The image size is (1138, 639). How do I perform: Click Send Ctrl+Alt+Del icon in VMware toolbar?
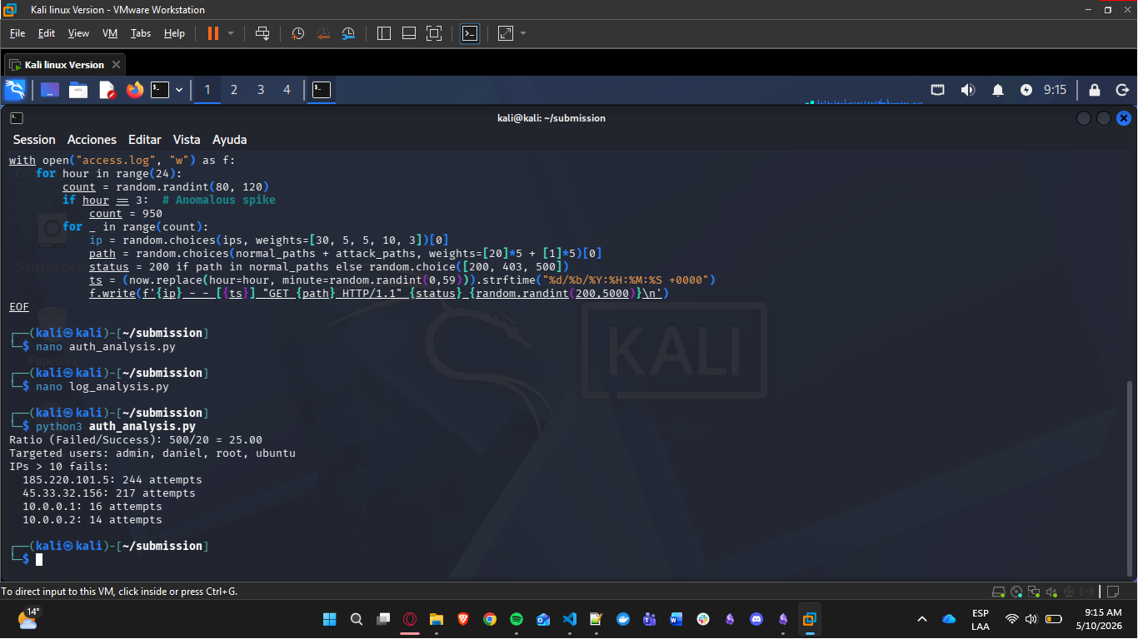tap(262, 33)
